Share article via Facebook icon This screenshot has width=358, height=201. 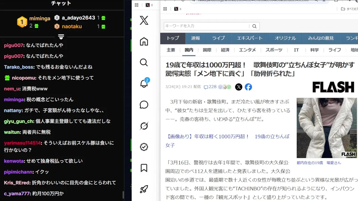[248, 87]
